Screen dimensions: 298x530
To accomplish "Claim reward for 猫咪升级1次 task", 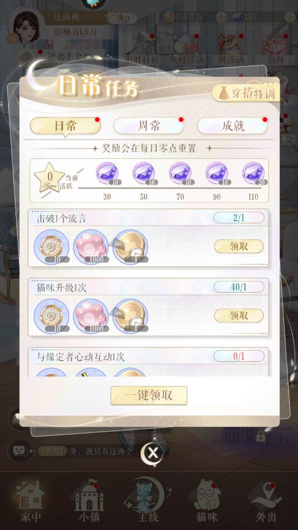I will (x=239, y=316).
